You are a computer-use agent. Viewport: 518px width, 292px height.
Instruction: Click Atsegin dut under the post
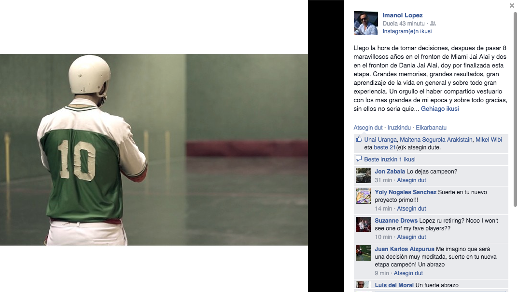(368, 128)
